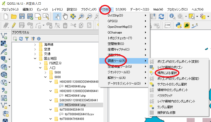Toggle editing with the pencil icon
Viewport: 211px width, 122px height.
click(x=14, y=25)
